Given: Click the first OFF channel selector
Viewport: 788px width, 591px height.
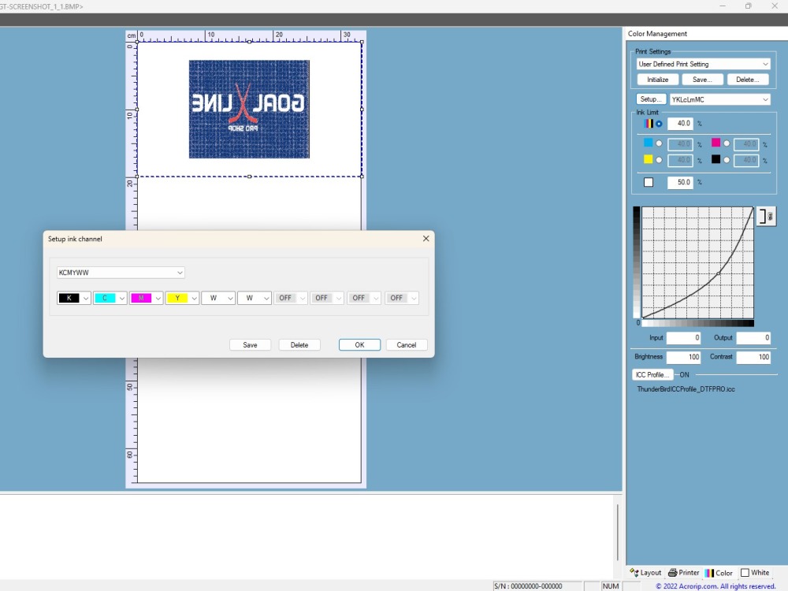Looking at the screenshot, I should click(291, 298).
